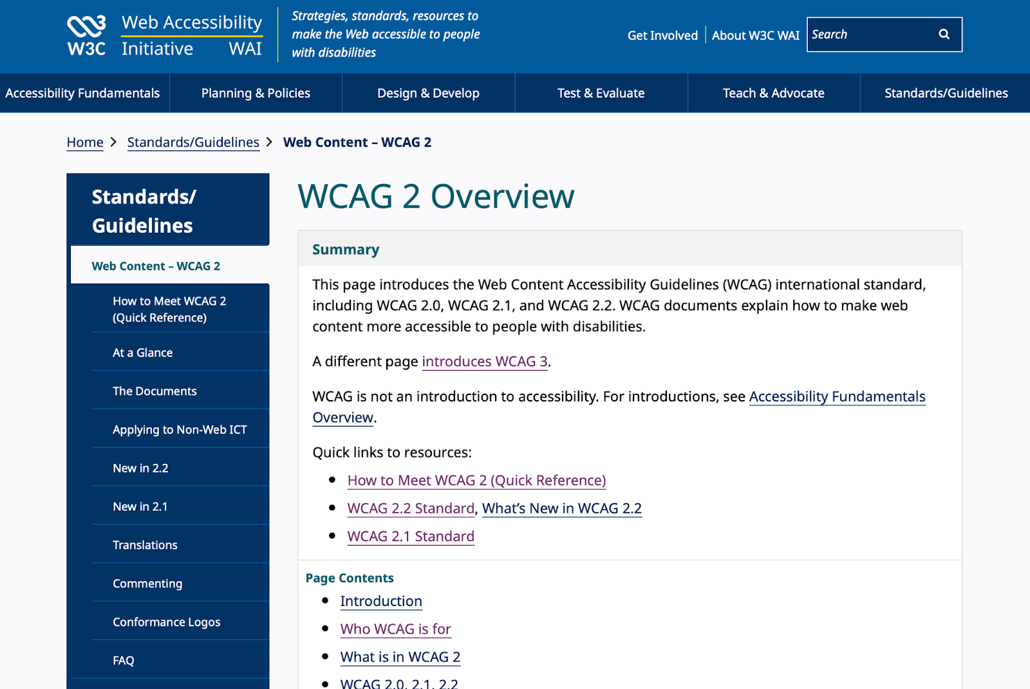Open WCAG 2.1 Standard link
The width and height of the screenshot is (1030, 689).
tap(411, 537)
